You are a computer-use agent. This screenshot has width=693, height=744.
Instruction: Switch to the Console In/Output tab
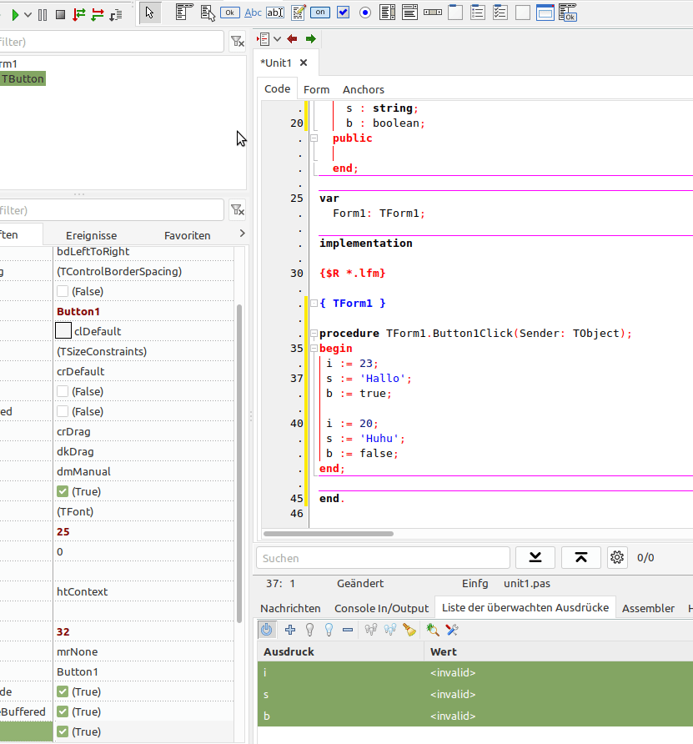(381, 608)
